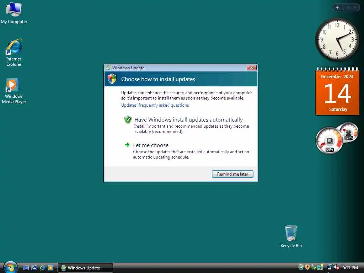Screen dimensions: 364x273
Task: Click Updates: frequently asked questions link
Action: pyautogui.click(x=155, y=105)
